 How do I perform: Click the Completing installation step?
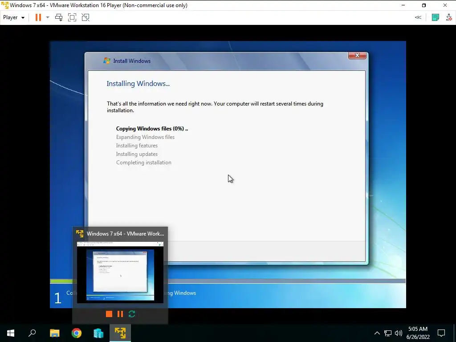click(x=144, y=162)
